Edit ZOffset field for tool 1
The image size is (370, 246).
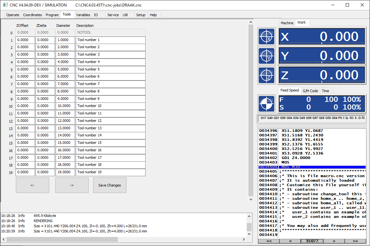(25, 40)
